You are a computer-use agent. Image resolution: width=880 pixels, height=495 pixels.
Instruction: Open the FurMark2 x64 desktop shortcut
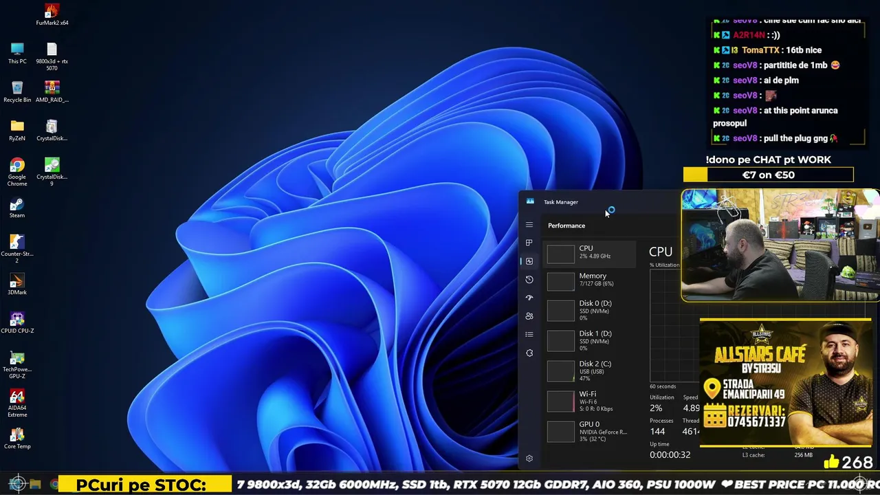point(52,14)
